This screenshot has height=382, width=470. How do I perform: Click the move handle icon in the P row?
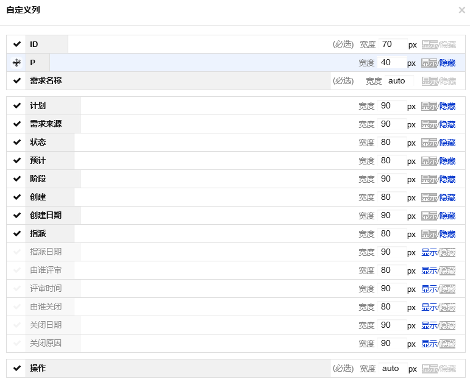click(17, 63)
